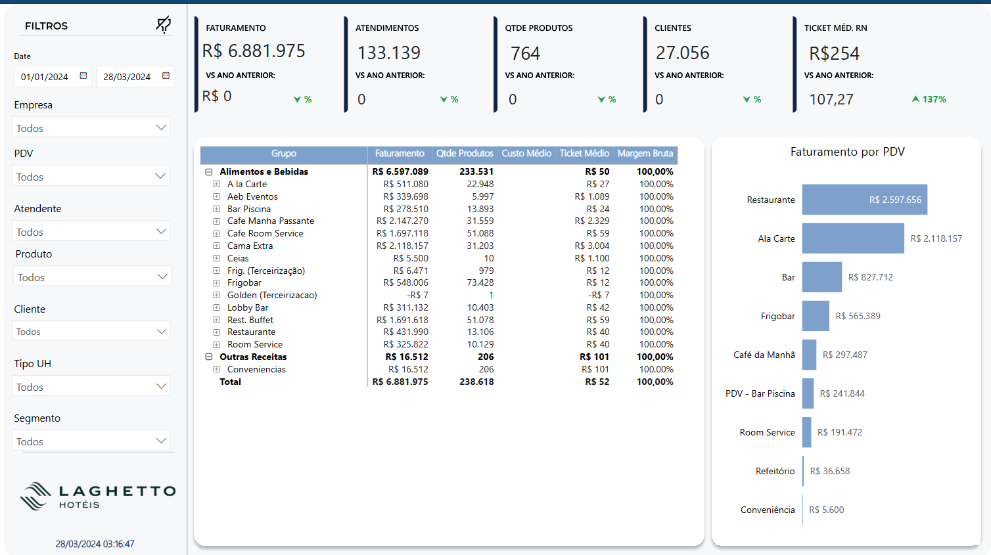Sort by the Qtde Produtos column header
This screenshot has height=555, width=991.
(465, 154)
